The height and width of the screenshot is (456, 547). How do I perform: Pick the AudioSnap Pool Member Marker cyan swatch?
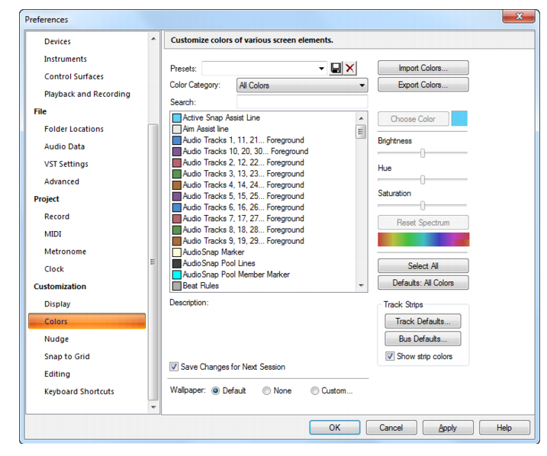point(177,275)
